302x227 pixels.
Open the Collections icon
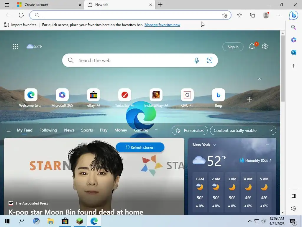[252, 15]
